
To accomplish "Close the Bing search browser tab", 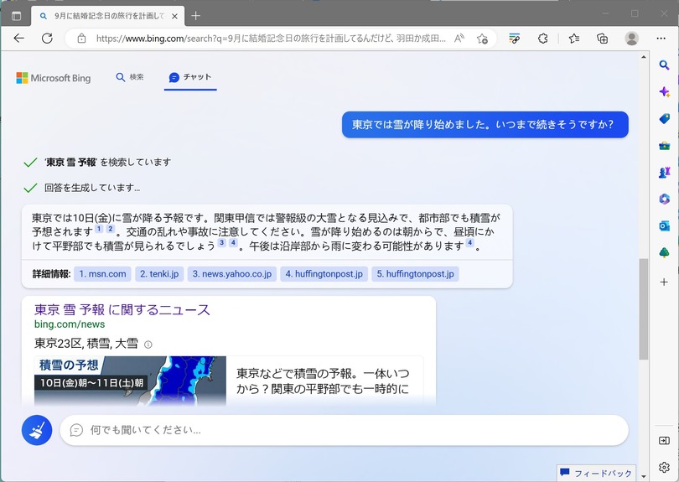I will coord(174,16).
